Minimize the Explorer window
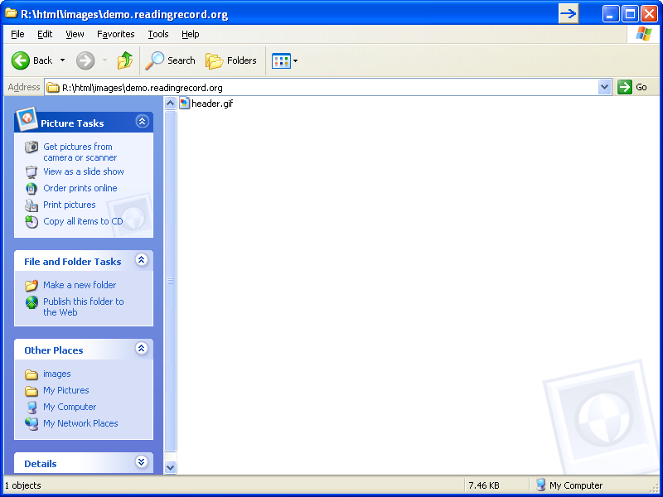The image size is (663, 497). 610,14
